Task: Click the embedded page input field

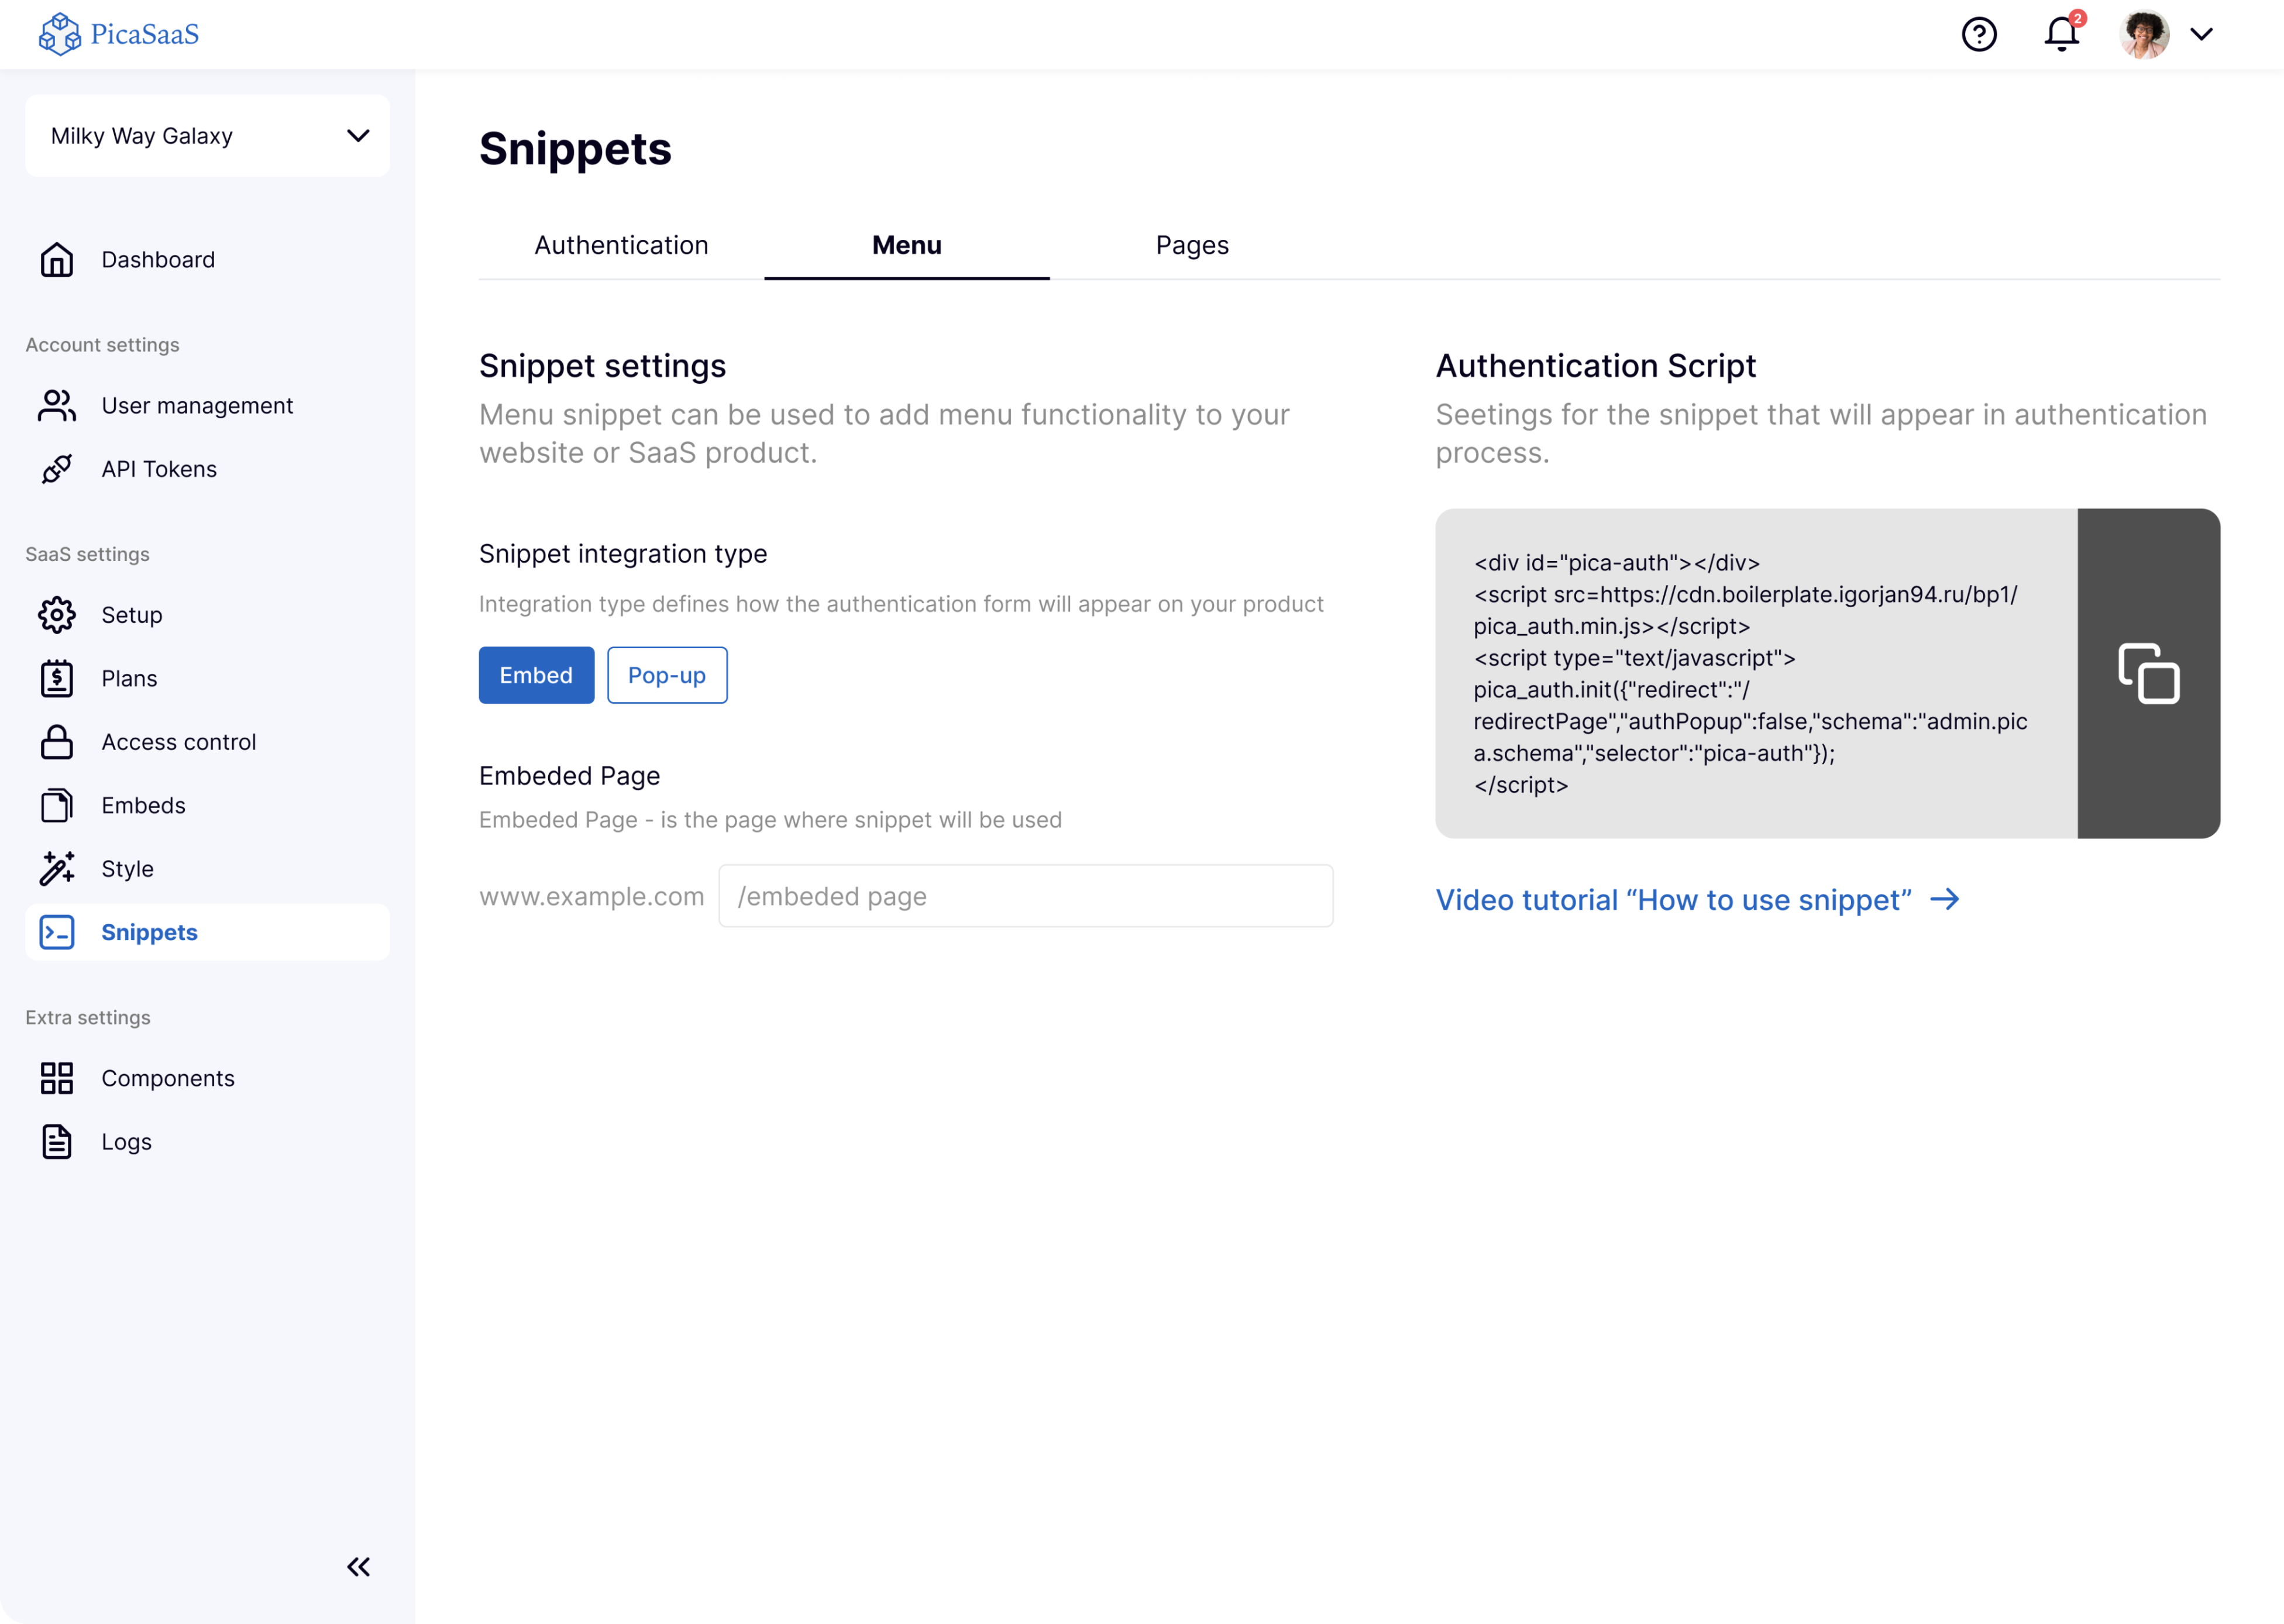Action: 1026,896
